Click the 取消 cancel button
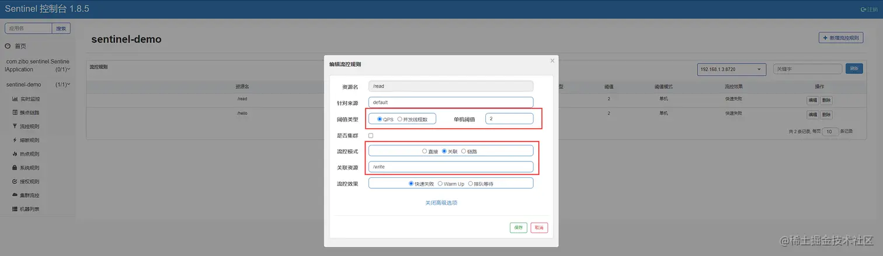 (539, 227)
